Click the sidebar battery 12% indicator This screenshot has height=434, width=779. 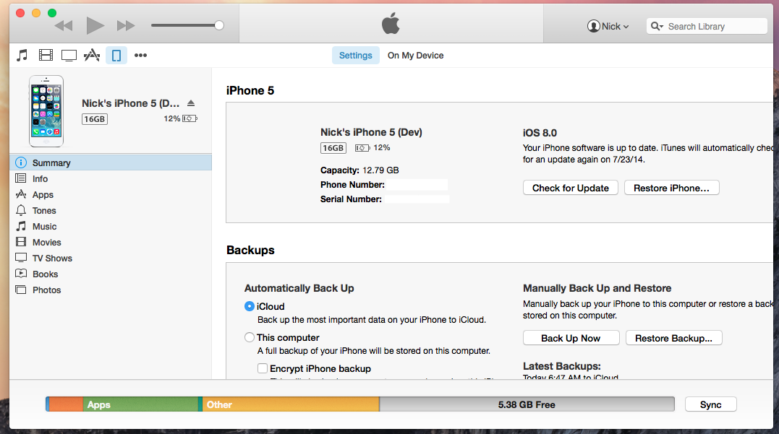click(181, 118)
